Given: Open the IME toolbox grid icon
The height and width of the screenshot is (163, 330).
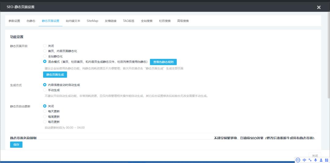Looking at the screenshot, I should [327, 160].
